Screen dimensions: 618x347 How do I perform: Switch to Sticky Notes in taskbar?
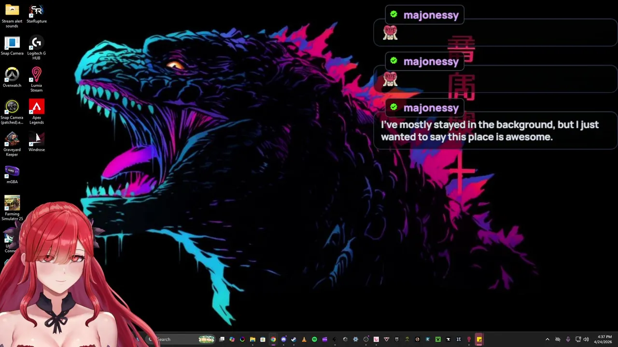click(x=479, y=339)
